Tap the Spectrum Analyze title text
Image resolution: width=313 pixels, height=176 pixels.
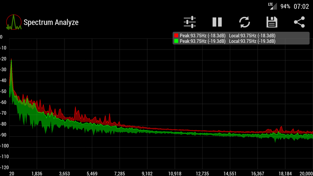pos(51,22)
